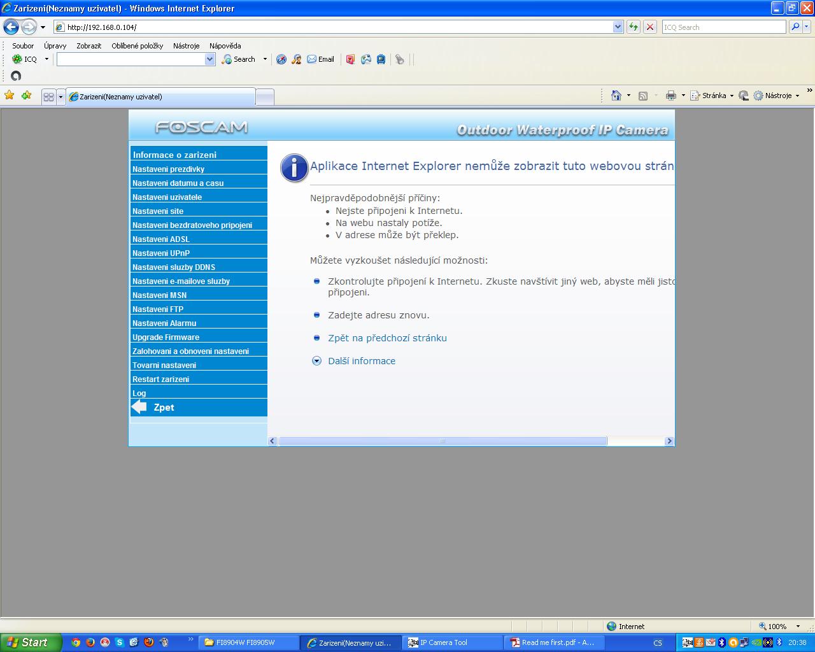Focus the ICQ Search input box
The width and height of the screenshot is (815, 652).
724,27
